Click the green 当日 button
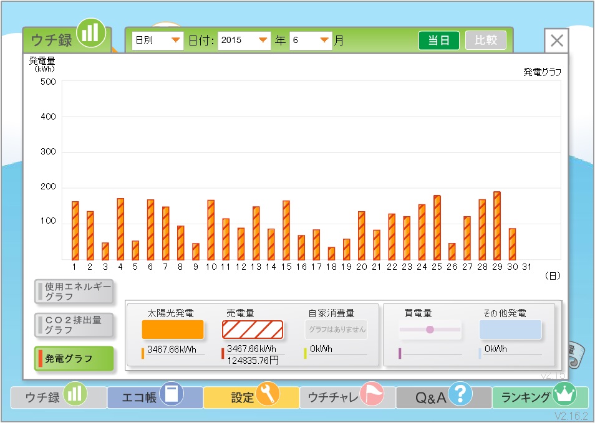Viewport: 595px width, 423px height. (439, 40)
